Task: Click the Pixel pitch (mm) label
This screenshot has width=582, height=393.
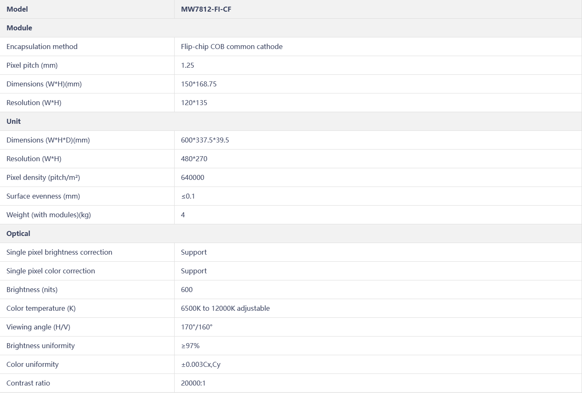Action: (32, 65)
